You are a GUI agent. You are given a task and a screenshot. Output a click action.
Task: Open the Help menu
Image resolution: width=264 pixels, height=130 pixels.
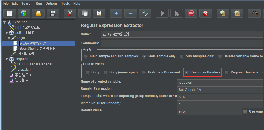click(x=77, y=4)
